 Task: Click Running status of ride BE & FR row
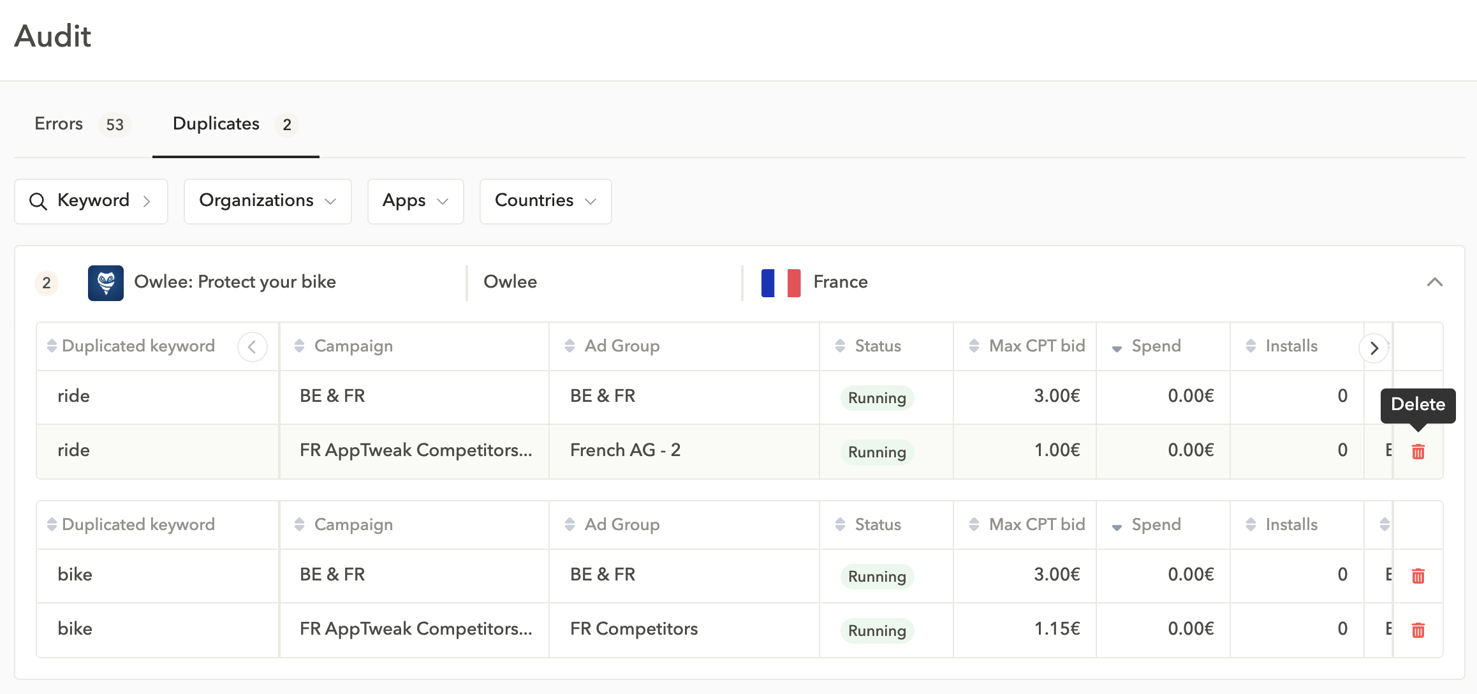pos(877,397)
